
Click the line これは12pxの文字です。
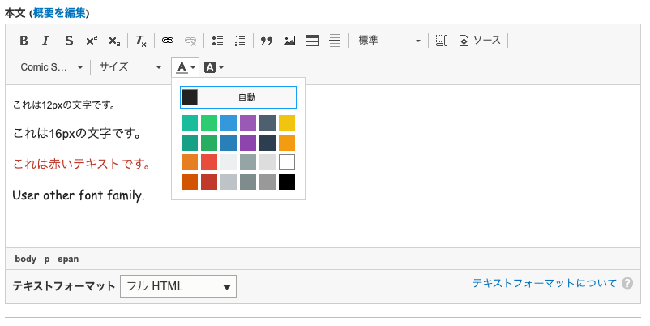click(64, 105)
